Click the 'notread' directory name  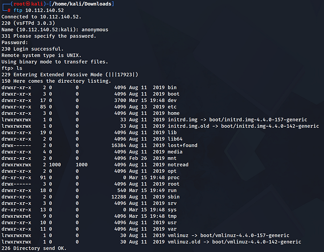click(x=178, y=165)
